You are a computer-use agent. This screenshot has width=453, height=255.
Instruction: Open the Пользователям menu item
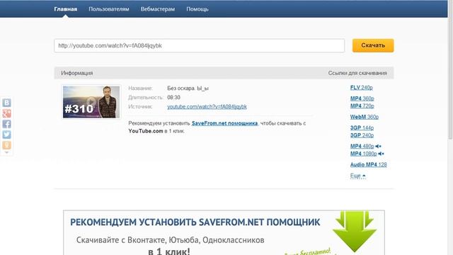[x=109, y=9]
